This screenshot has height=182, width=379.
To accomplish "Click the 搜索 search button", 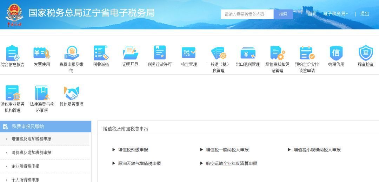I will tap(283, 14).
